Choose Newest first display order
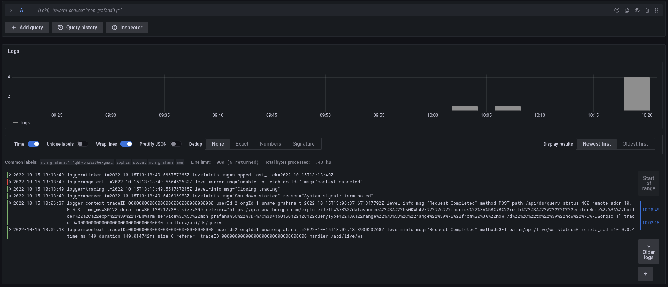668x287 pixels. 597,144
